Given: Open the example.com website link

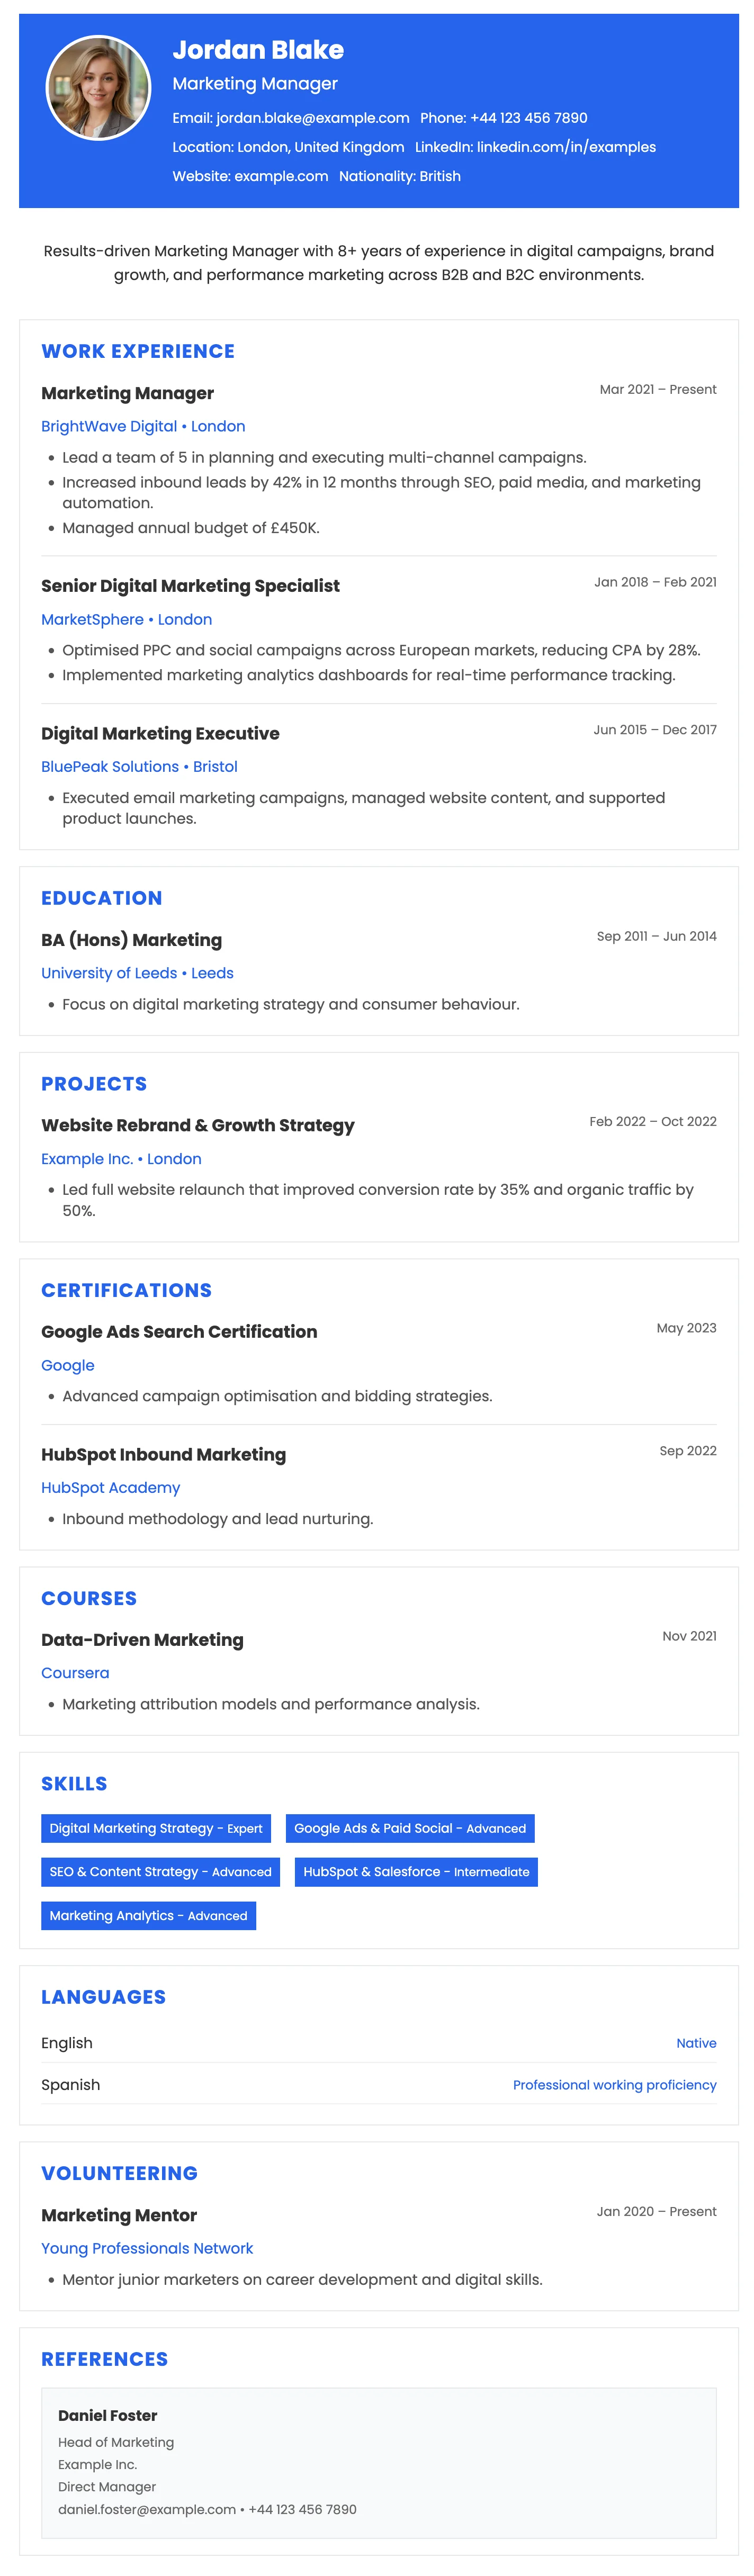Looking at the screenshot, I should coord(281,176).
